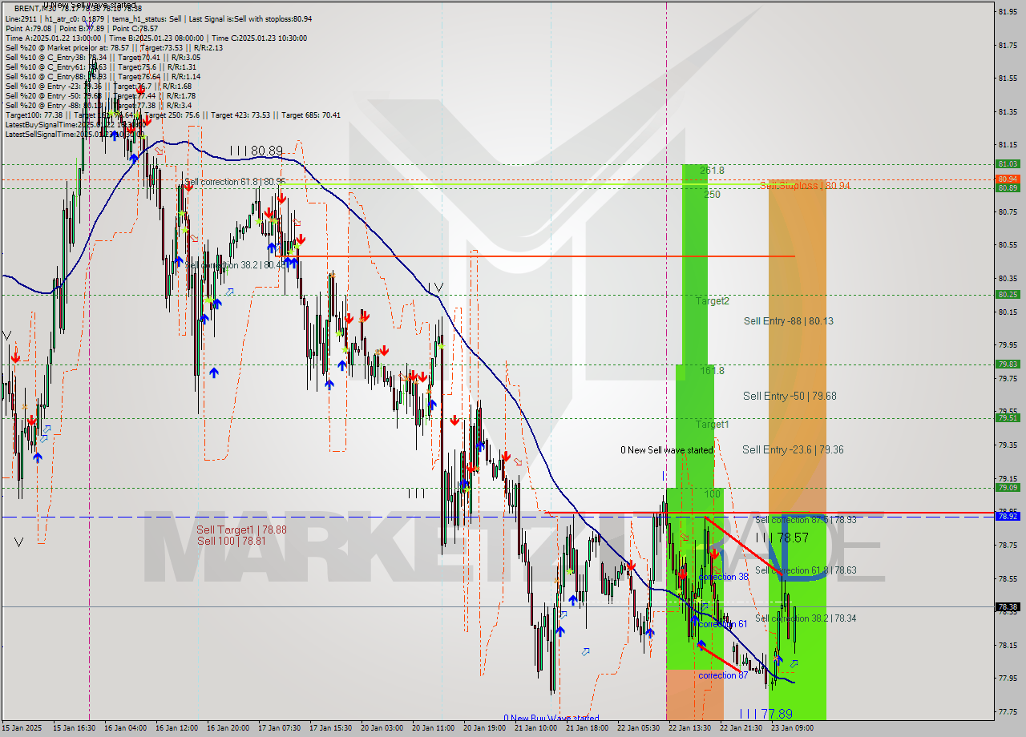This screenshot has width=1026, height=737.
Task: Select '0 New Buy Wave started' label
Action: click(551, 718)
